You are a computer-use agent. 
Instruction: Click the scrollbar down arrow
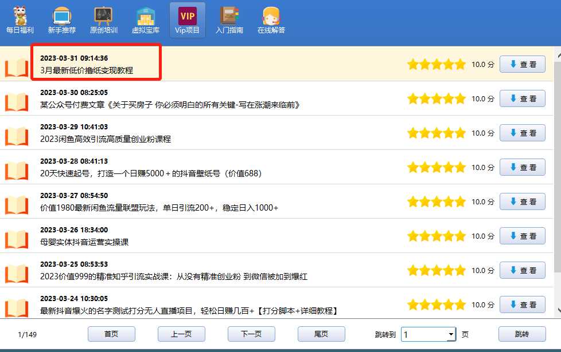559,310
